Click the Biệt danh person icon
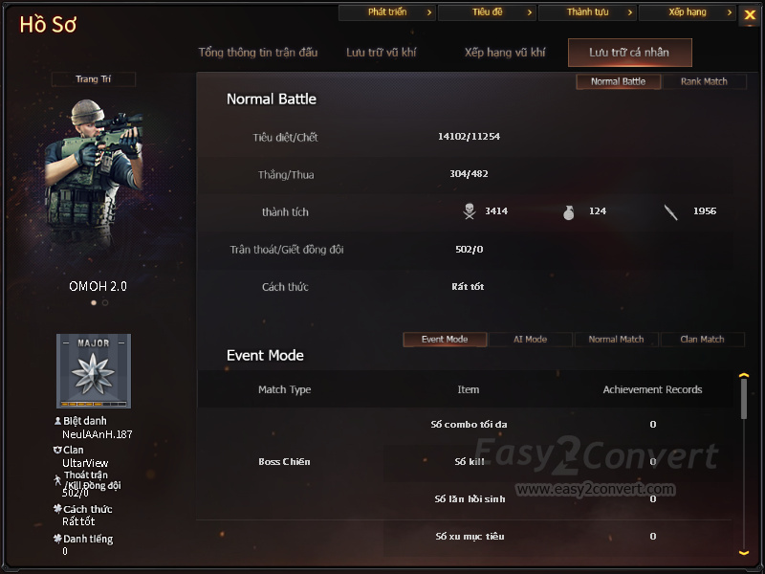This screenshot has width=765, height=574. coord(57,421)
